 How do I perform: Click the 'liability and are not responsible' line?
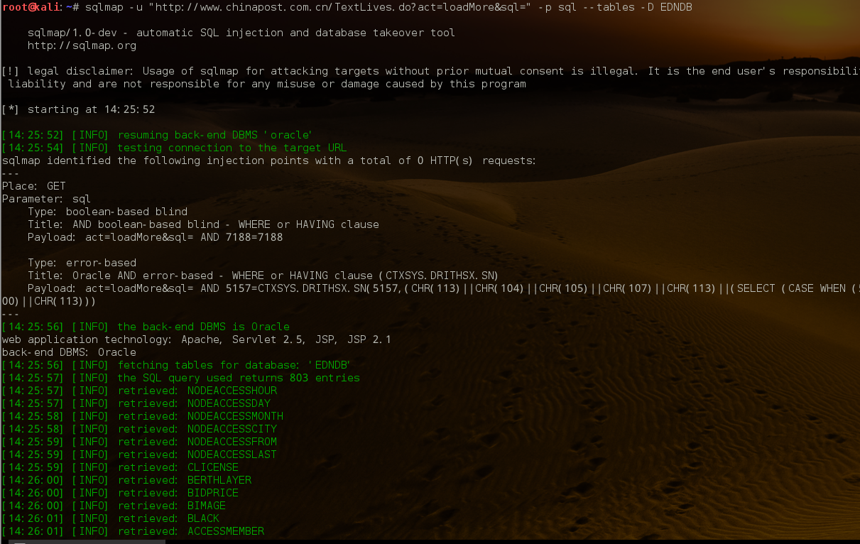pyautogui.click(x=267, y=84)
